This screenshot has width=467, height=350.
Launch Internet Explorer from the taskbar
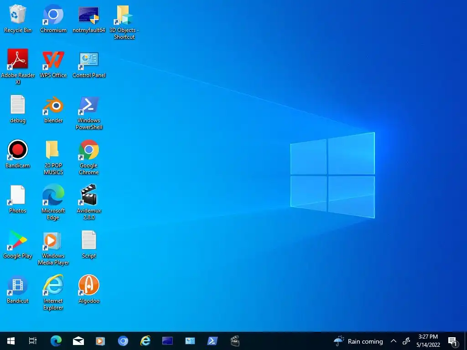click(145, 341)
